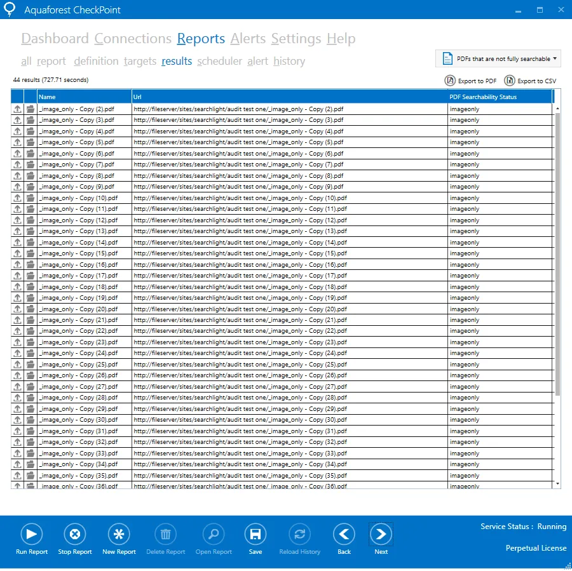This screenshot has width=572, height=571.
Task: Click the scrollbar up arrow
Action: click(557, 109)
